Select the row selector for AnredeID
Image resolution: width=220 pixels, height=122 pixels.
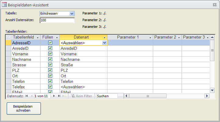8,48
